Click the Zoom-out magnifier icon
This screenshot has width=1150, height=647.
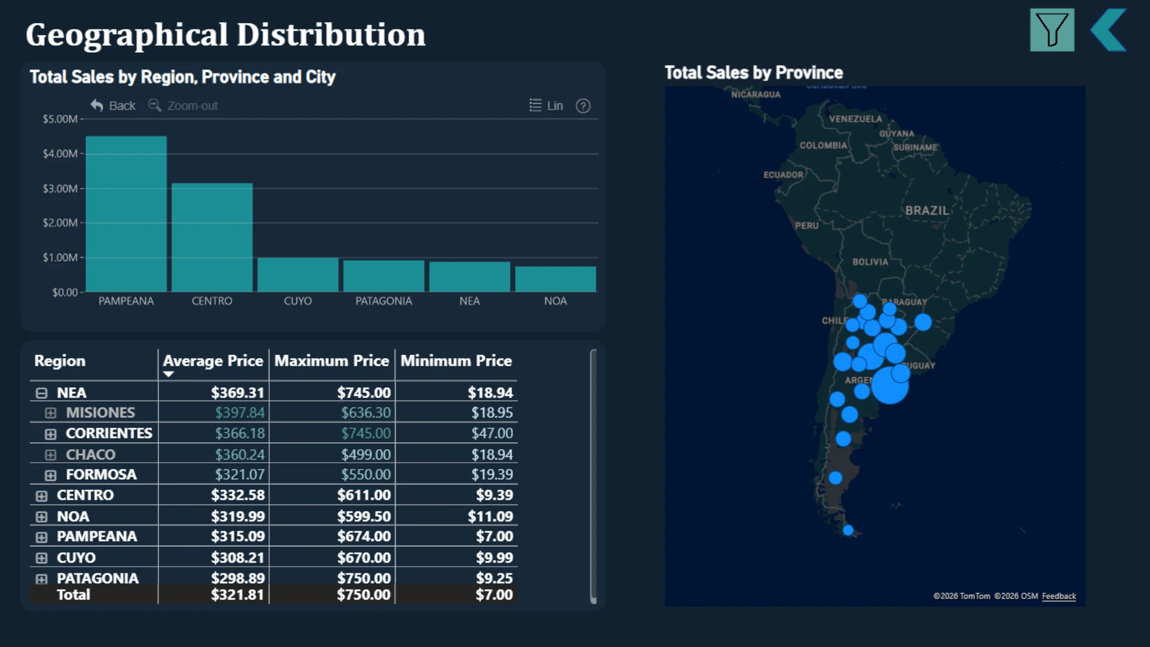click(155, 105)
